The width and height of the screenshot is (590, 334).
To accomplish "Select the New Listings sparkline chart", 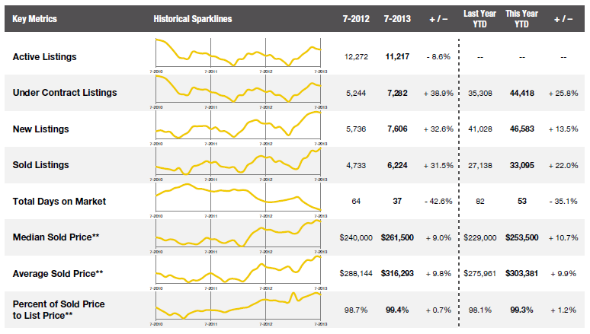I will [239, 128].
